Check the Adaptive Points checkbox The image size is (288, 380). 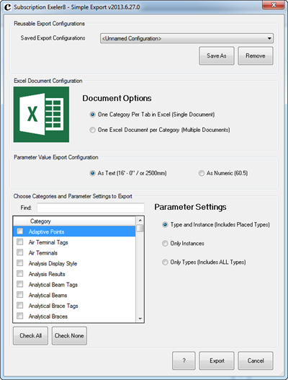point(20,231)
